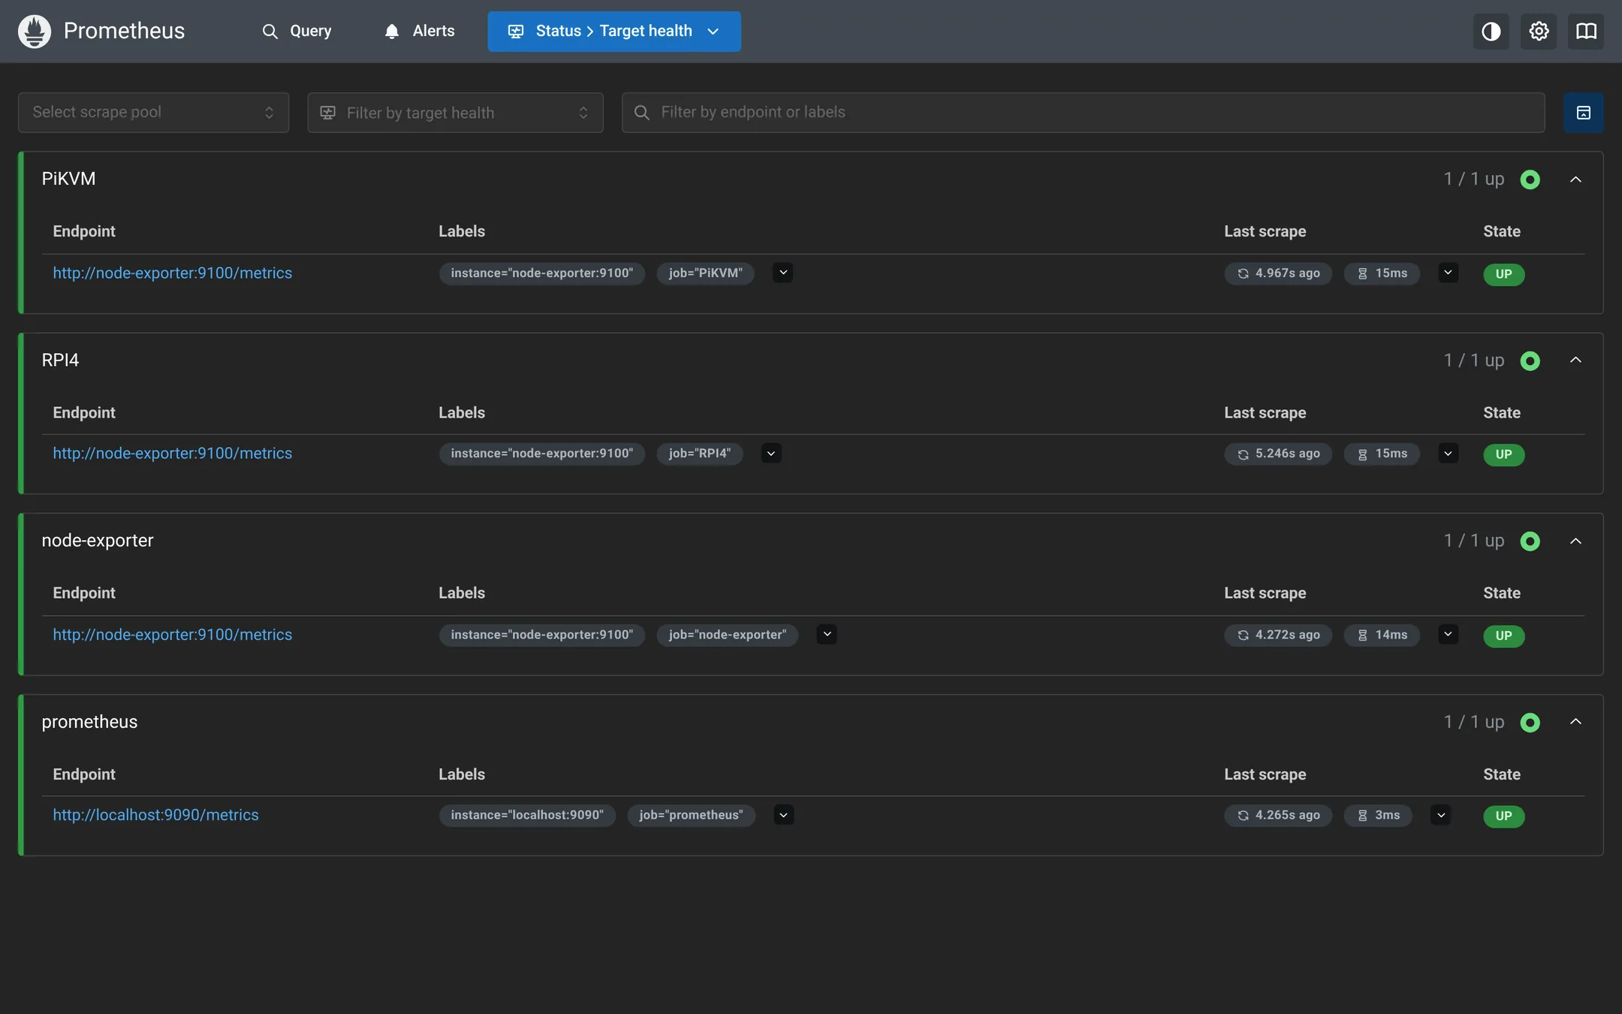Open the localhost:9090/metrics link
1622x1014 pixels.
point(155,815)
